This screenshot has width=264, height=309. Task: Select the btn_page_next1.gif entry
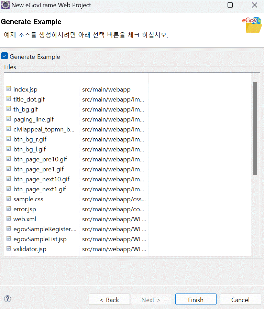(x=40, y=189)
